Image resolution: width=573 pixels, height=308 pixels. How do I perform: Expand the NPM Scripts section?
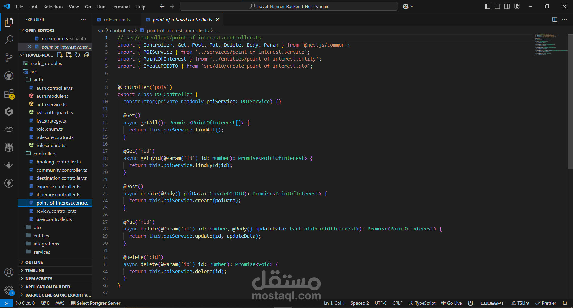[x=55, y=278]
